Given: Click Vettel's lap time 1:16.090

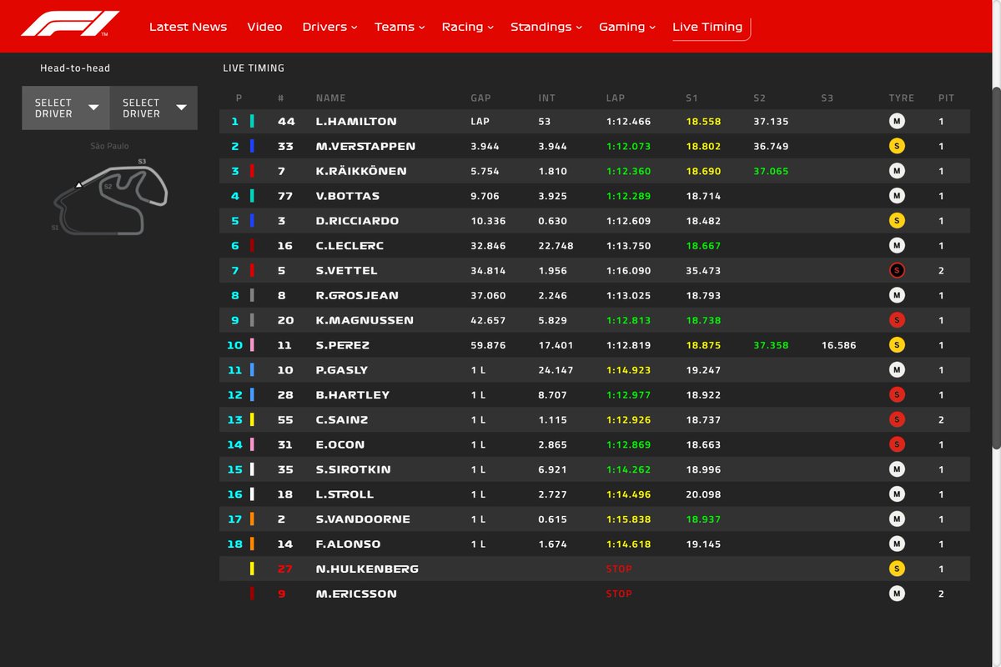Looking at the screenshot, I should [x=628, y=270].
